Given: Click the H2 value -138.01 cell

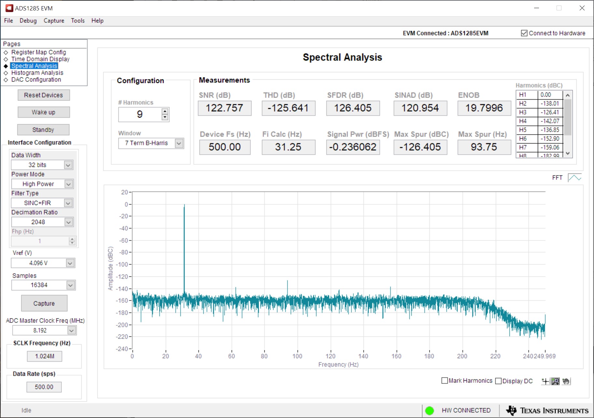Looking at the screenshot, I should (x=550, y=103).
